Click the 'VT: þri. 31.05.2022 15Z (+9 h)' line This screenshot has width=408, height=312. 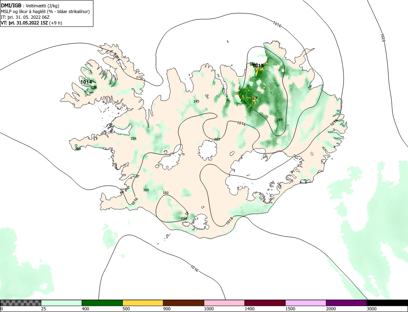tap(31, 22)
